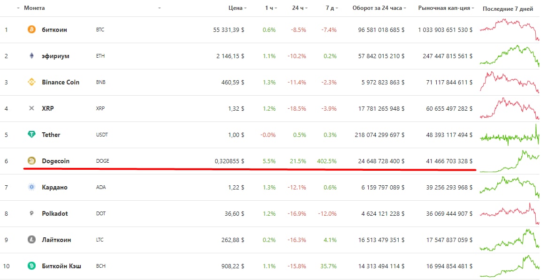This screenshot has height=280, width=547.
Task: Click the Litecoin (Лайткоин) logo icon
Action: click(31, 240)
